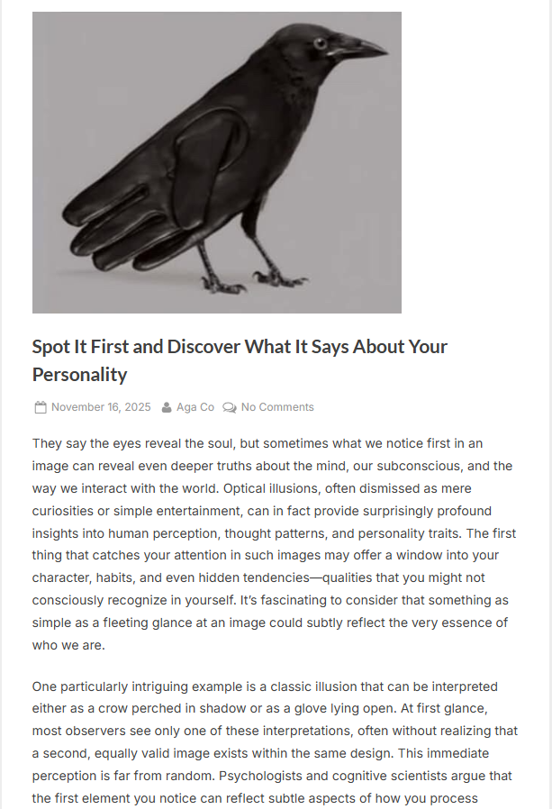
Task: Open the 'Spot It First' article title
Action: tap(240, 347)
